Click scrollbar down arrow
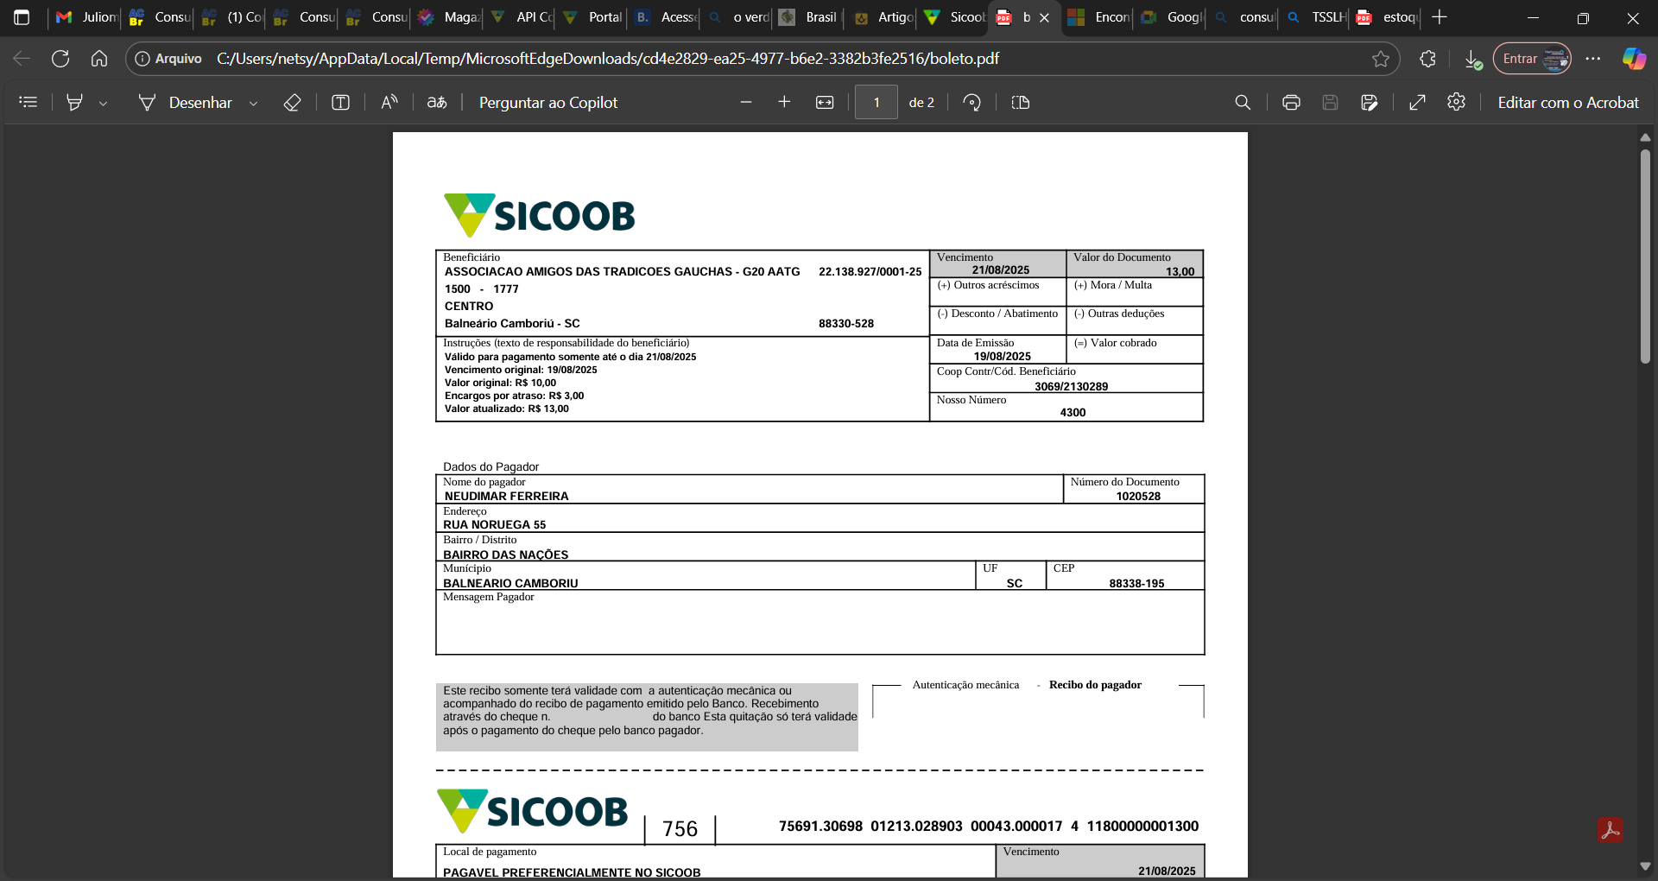The width and height of the screenshot is (1658, 881). coord(1645,866)
